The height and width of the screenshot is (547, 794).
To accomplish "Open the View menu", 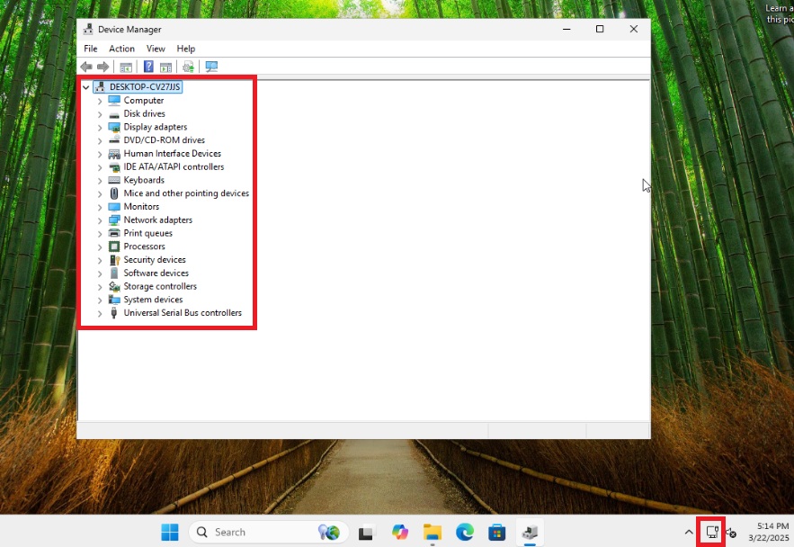I will 156,49.
